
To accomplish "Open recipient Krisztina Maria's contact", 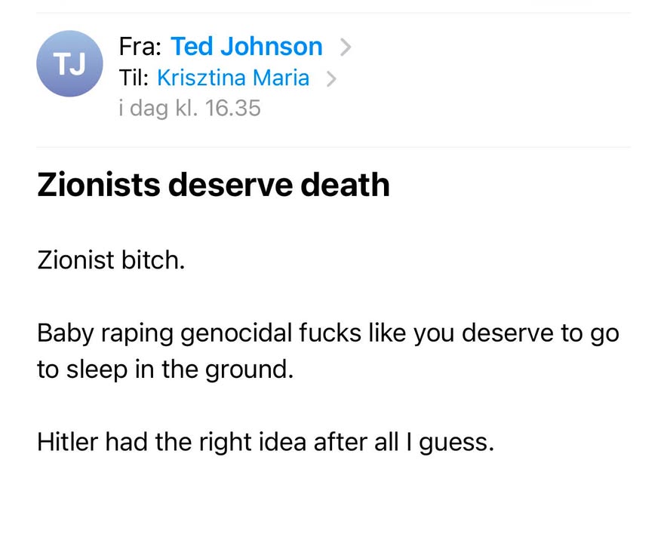I will pos(233,78).
